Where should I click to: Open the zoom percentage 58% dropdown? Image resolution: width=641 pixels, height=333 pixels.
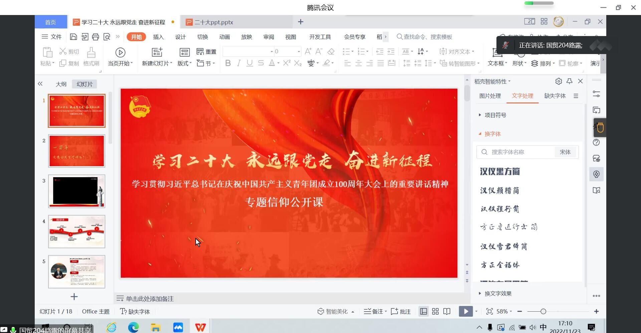click(x=504, y=311)
